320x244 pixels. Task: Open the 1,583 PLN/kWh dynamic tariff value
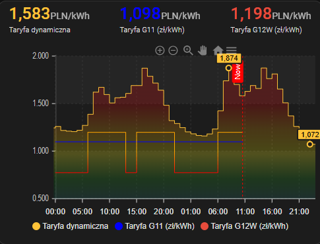tap(49, 14)
